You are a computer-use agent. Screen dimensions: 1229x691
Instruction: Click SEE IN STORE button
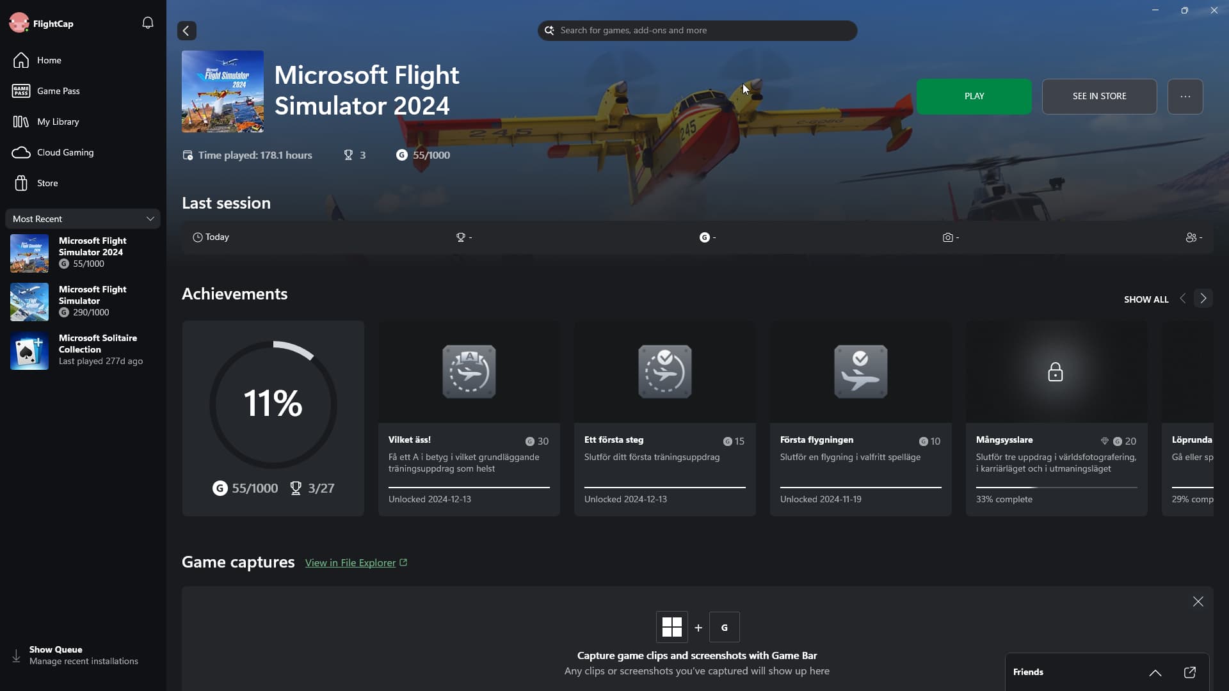[1099, 97]
